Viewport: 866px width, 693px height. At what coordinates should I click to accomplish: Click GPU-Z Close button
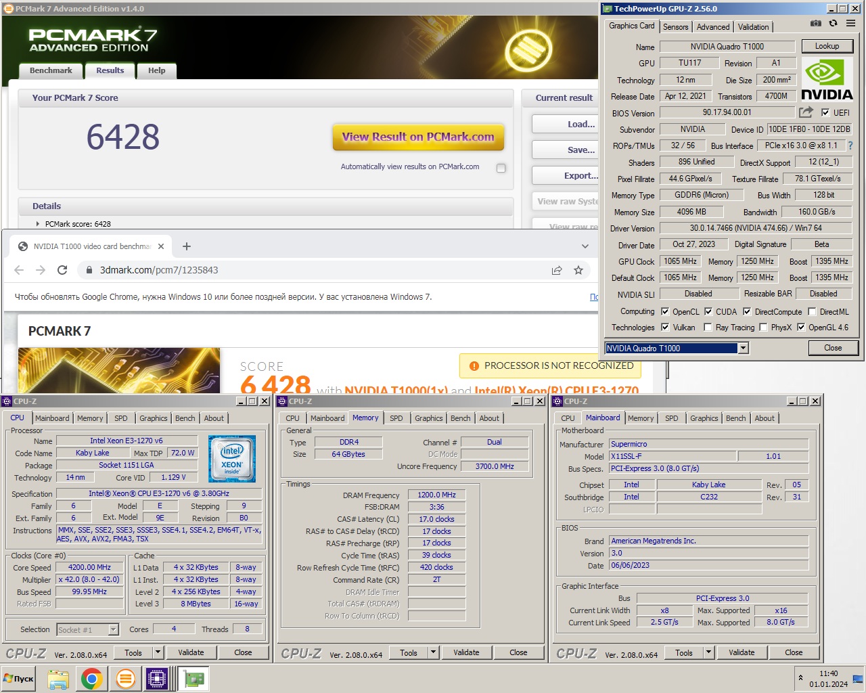[833, 348]
